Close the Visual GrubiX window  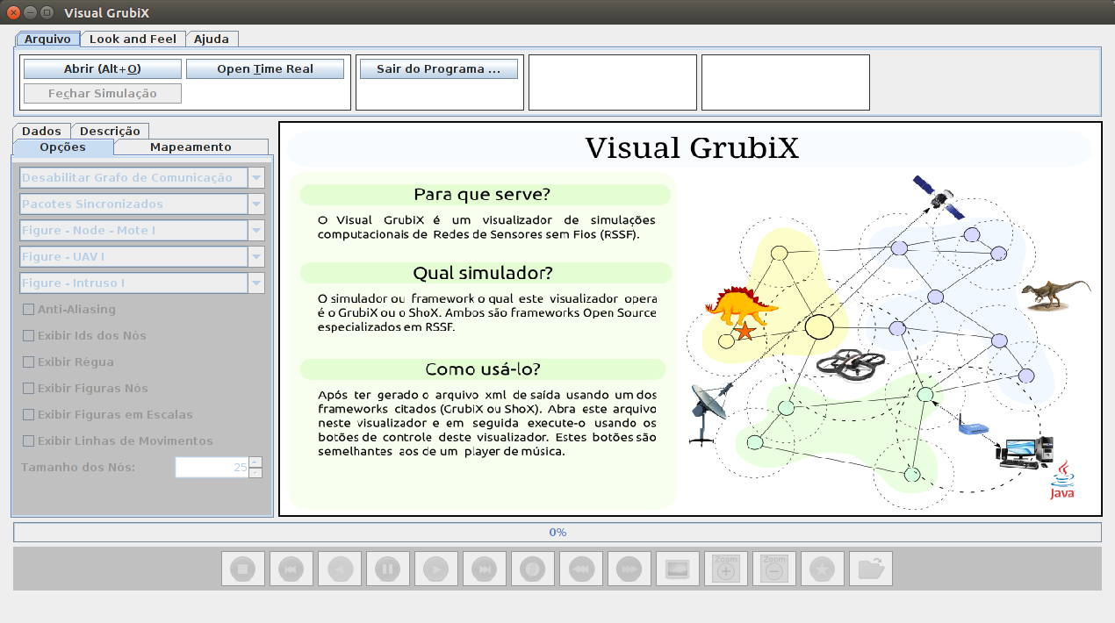coord(13,12)
